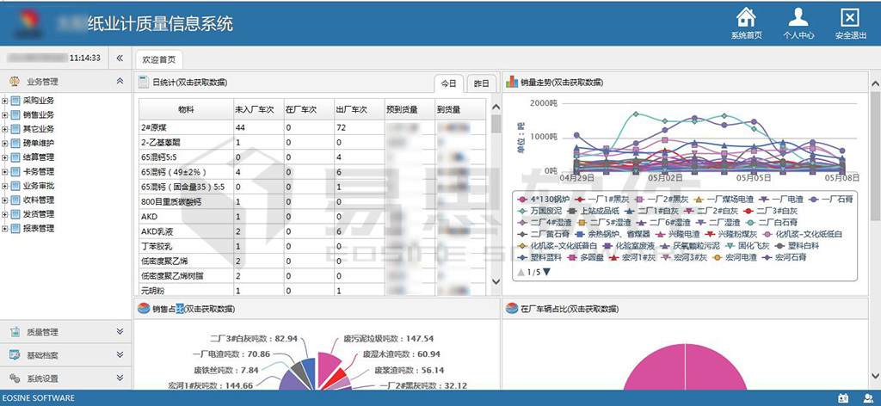Click the 销售占比 pie chart icon
Image resolution: width=881 pixels, height=406 pixels.
pos(144,309)
